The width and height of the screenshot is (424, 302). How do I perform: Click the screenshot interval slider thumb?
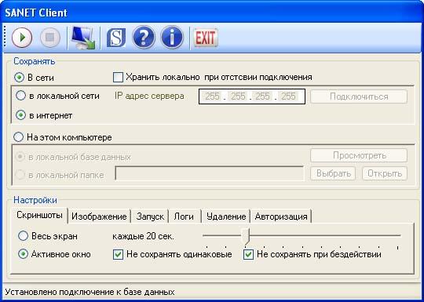pyautogui.click(x=246, y=236)
